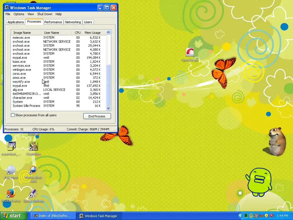Open the File menu
The width and height of the screenshot is (293, 220).
pos(8,14)
